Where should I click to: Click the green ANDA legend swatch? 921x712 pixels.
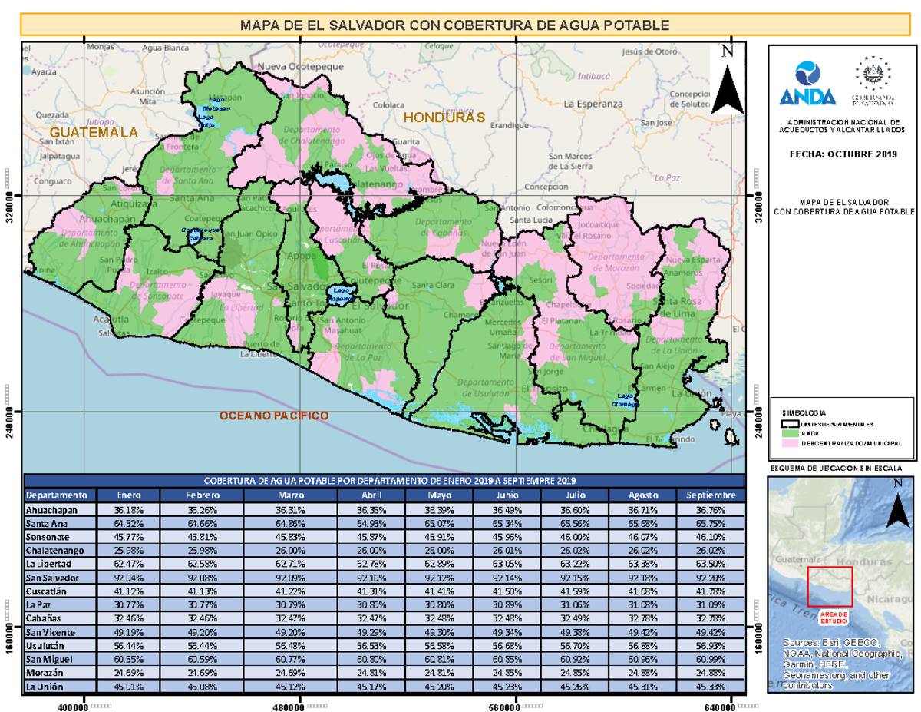click(x=790, y=433)
